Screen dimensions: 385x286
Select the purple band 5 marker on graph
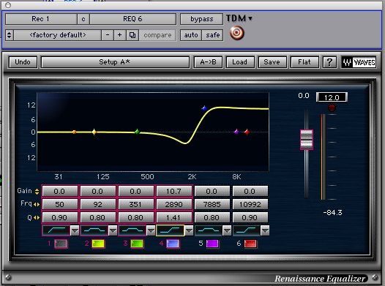pyautogui.click(x=236, y=132)
